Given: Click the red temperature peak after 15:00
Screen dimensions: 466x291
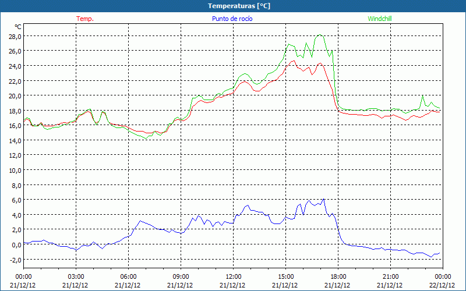Looking at the screenshot, I should click(294, 61).
